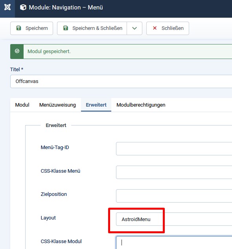Click the CSS-Klasse Modul field
The image size is (232, 249).
tap(174, 242)
